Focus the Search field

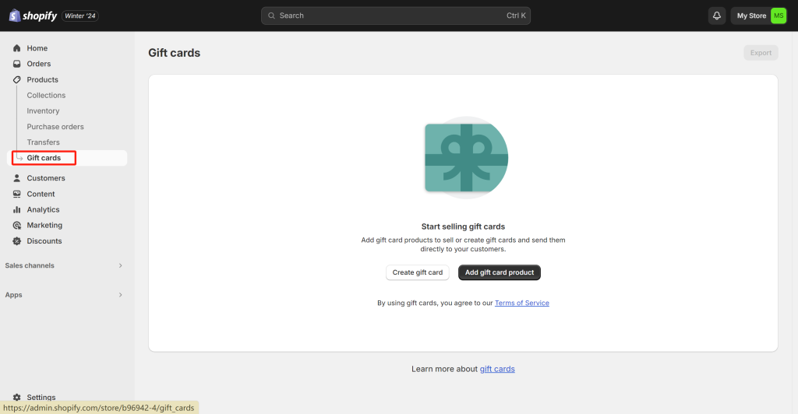[x=396, y=16]
